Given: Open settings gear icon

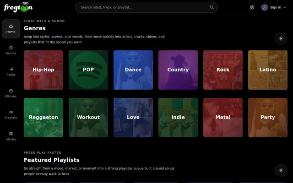Looking at the screenshot, I should coord(252,7).
